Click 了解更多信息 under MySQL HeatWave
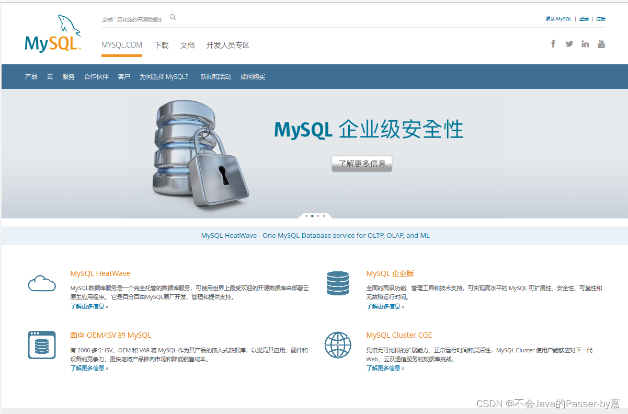 89,306
